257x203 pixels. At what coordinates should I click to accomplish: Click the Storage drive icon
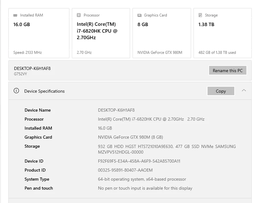(x=200, y=15)
